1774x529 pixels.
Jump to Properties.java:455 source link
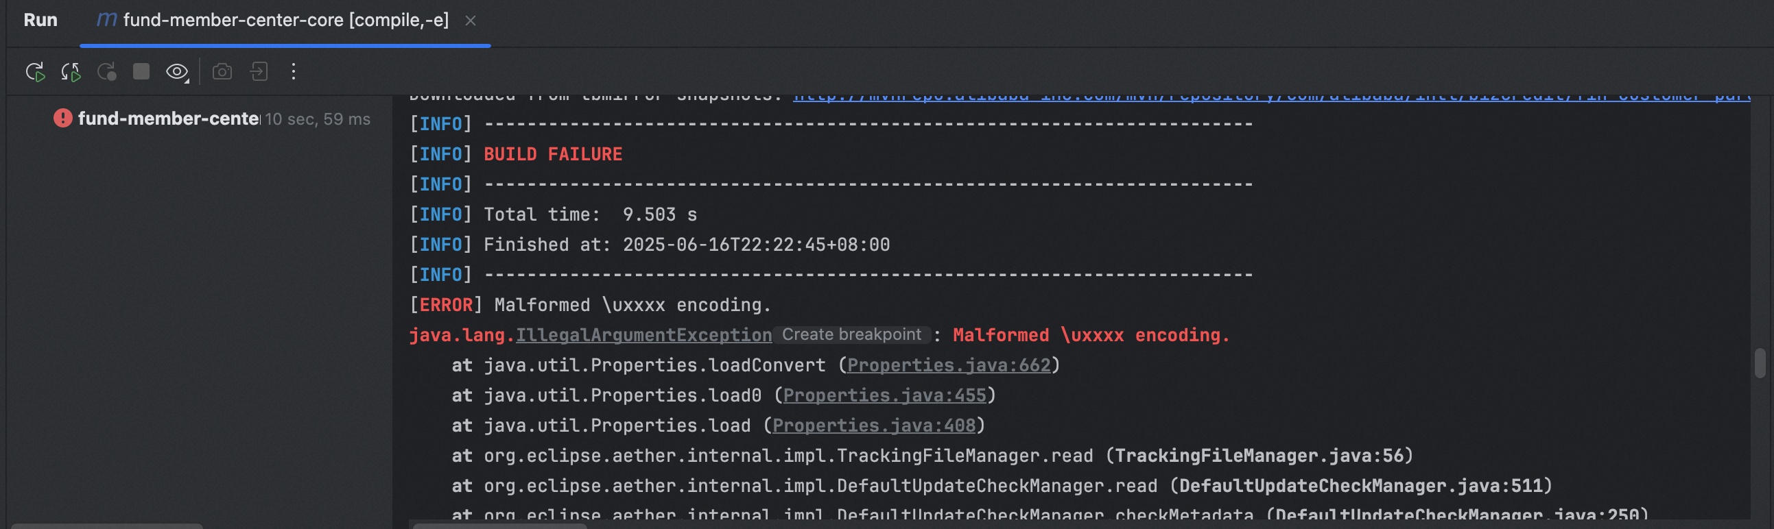tap(884, 395)
